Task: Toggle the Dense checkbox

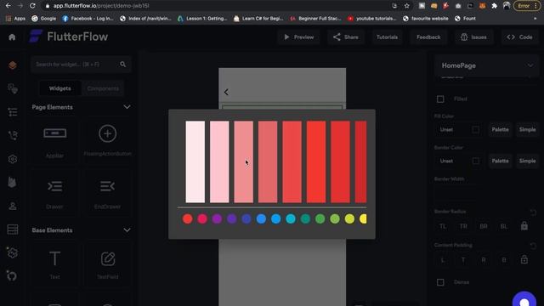Action: [440, 282]
